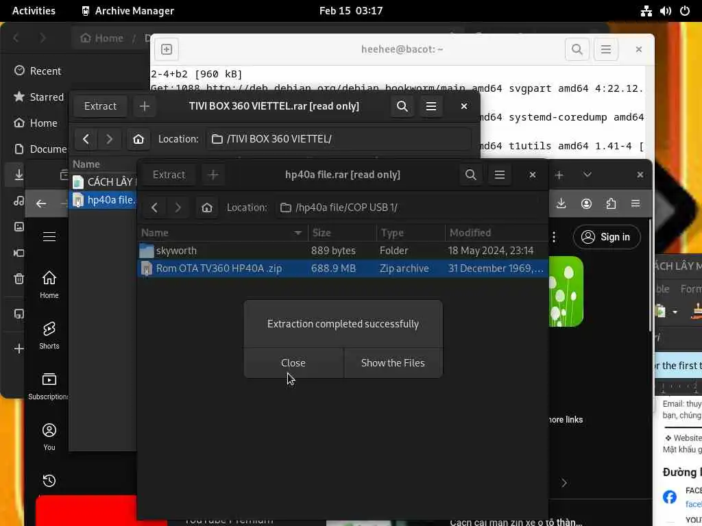This screenshot has width=702, height=526.
Task: Open Trash in Files sidebar
Action: 19,279
